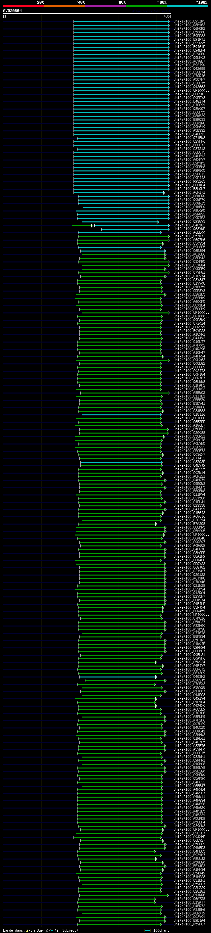Click label UniRef100_Q4LB12
Viewport: 211px width, 933px height.
coord(189,134)
